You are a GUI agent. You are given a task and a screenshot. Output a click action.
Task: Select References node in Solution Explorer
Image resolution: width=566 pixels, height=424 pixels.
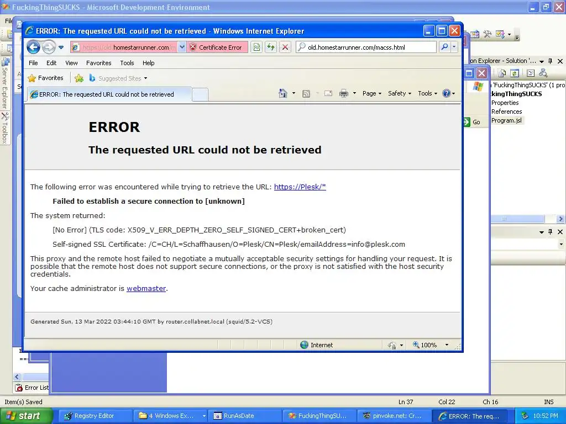(x=506, y=112)
